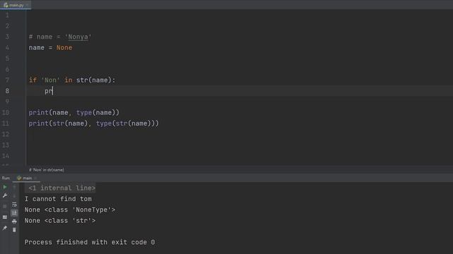Jump down the stack trace with the down arrow
This screenshot has height=254, width=453.
tap(14, 196)
